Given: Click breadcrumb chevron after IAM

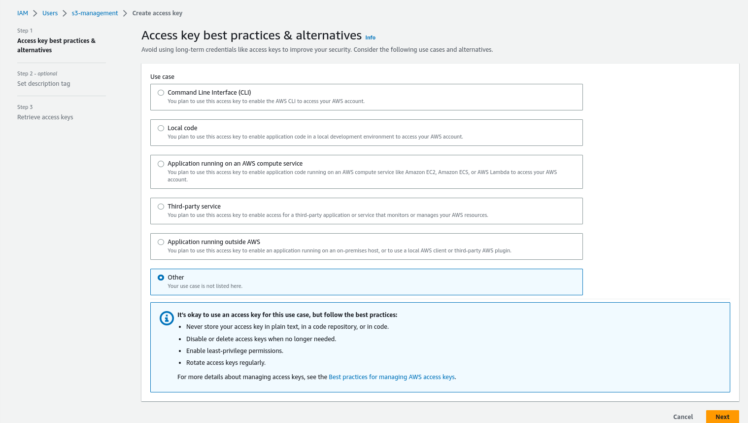Looking at the screenshot, I should [35, 13].
